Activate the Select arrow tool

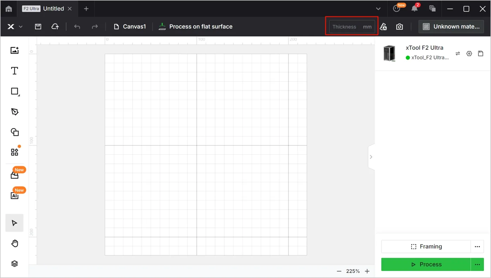[14, 223]
